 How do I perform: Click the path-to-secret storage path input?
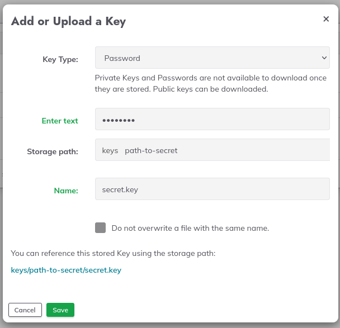(x=225, y=150)
